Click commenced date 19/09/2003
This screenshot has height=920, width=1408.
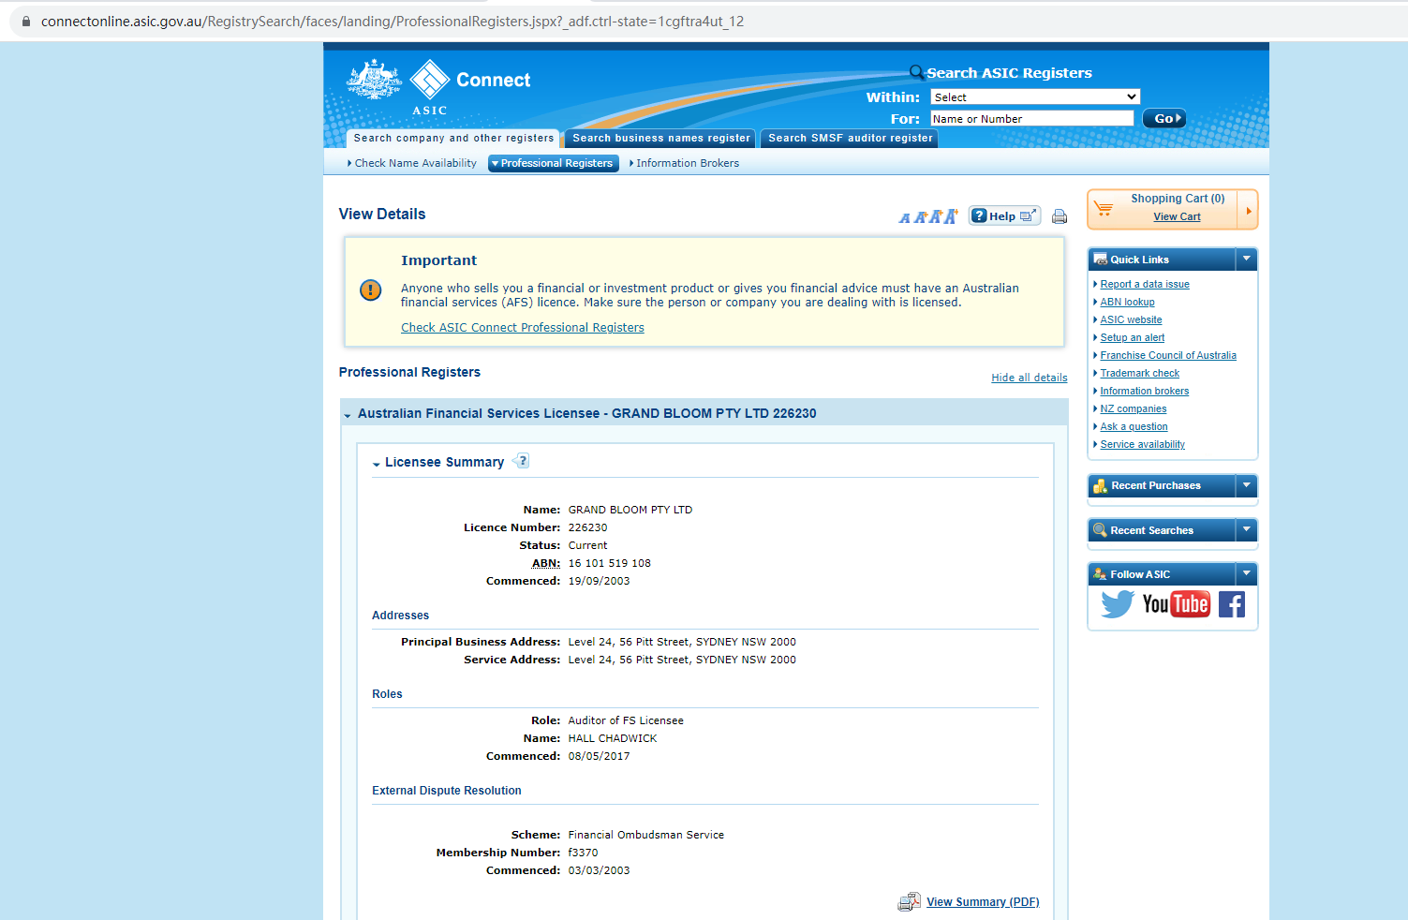[599, 581]
